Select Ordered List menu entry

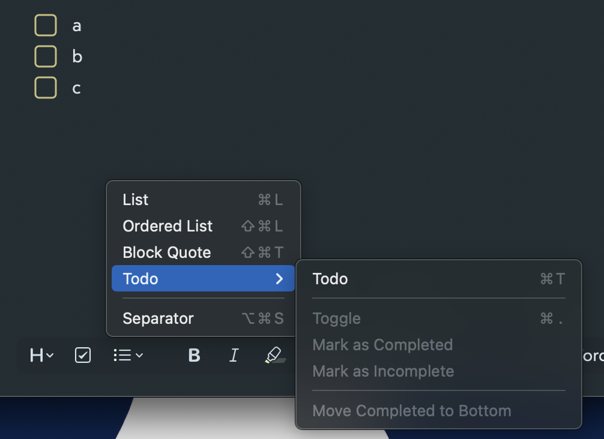(x=168, y=226)
